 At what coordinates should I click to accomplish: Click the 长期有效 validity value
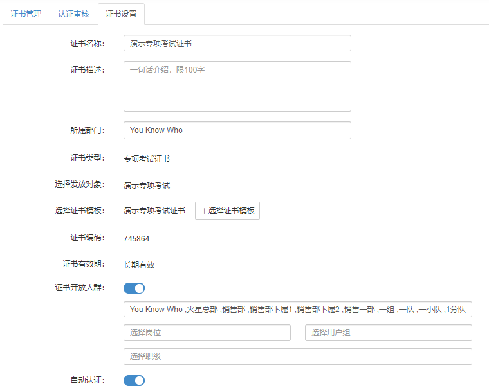139,265
